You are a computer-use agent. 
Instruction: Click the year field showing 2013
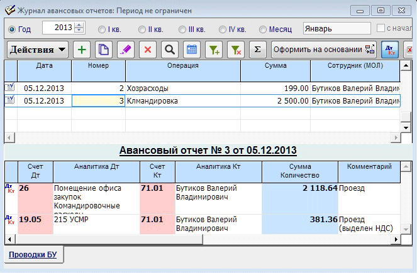coord(58,28)
